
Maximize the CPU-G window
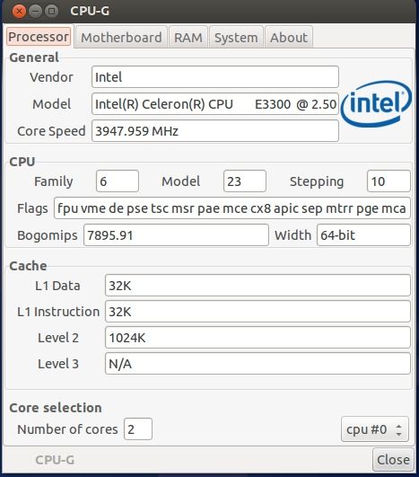pos(52,12)
